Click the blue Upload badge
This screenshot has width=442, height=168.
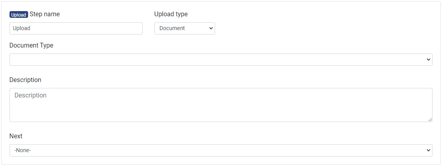(19, 15)
